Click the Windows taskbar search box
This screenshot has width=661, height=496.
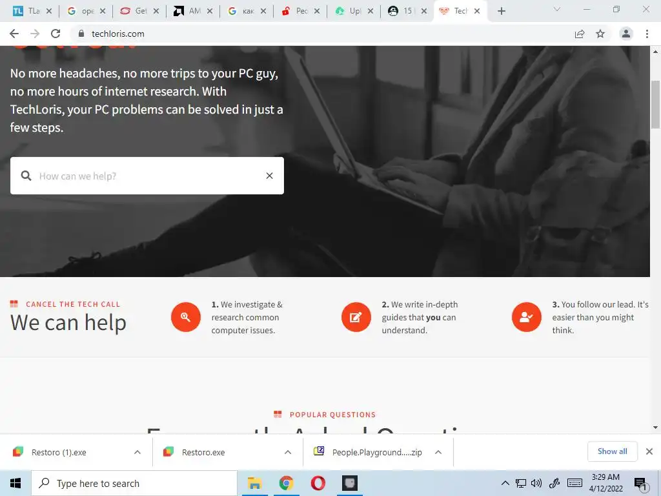click(134, 483)
